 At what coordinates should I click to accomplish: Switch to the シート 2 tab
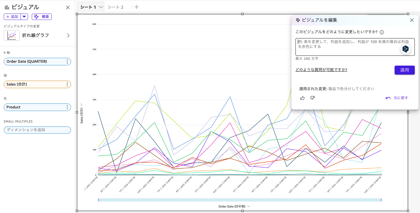[x=116, y=7]
